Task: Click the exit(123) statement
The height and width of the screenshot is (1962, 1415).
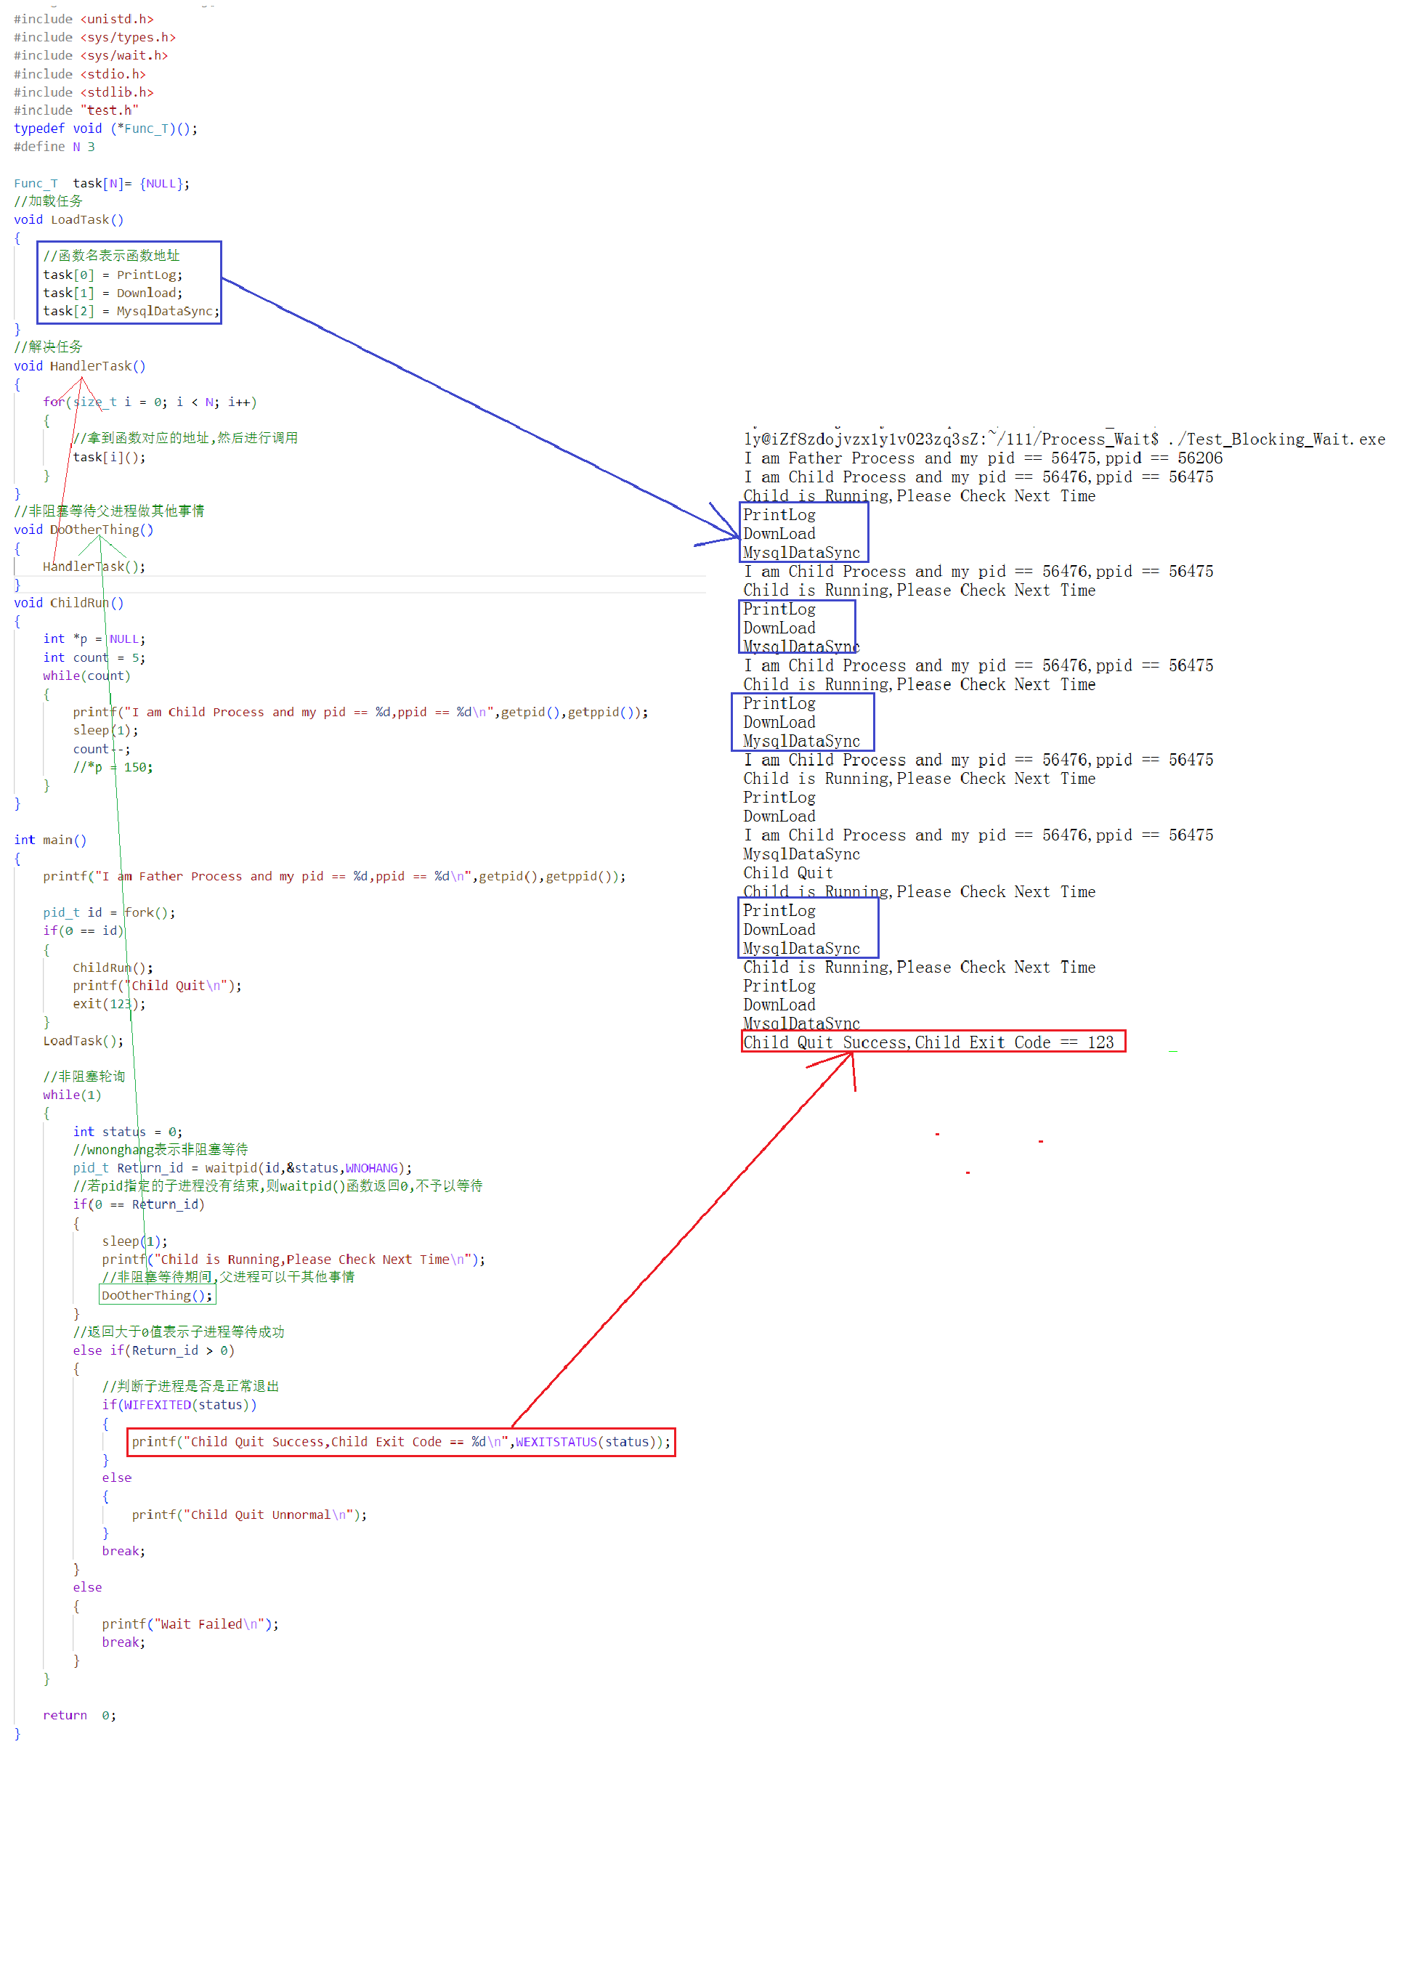Action: point(109,1003)
